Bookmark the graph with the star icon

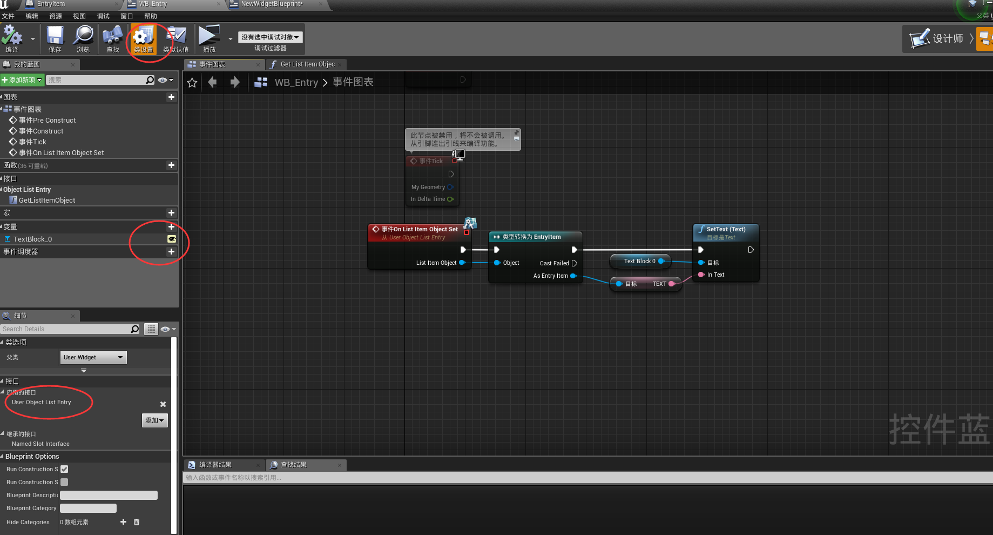pos(192,82)
